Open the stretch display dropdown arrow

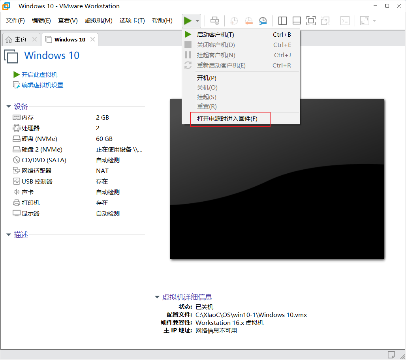[x=374, y=21]
